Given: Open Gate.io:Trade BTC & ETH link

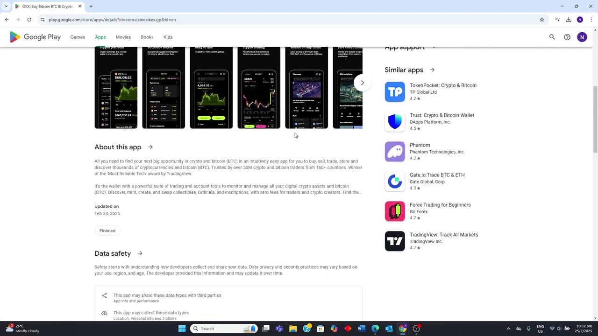Looking at the screenshot, I should point(437,175).
